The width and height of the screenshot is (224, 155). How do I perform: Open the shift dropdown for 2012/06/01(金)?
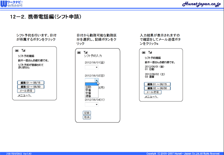pyautogui.click(x=91, y=67)
